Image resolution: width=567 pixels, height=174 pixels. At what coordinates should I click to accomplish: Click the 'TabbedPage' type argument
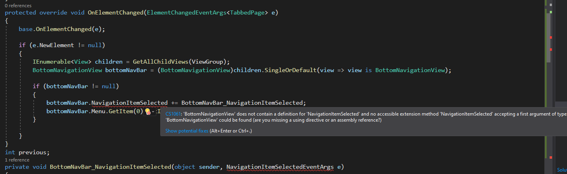[247, 12]
